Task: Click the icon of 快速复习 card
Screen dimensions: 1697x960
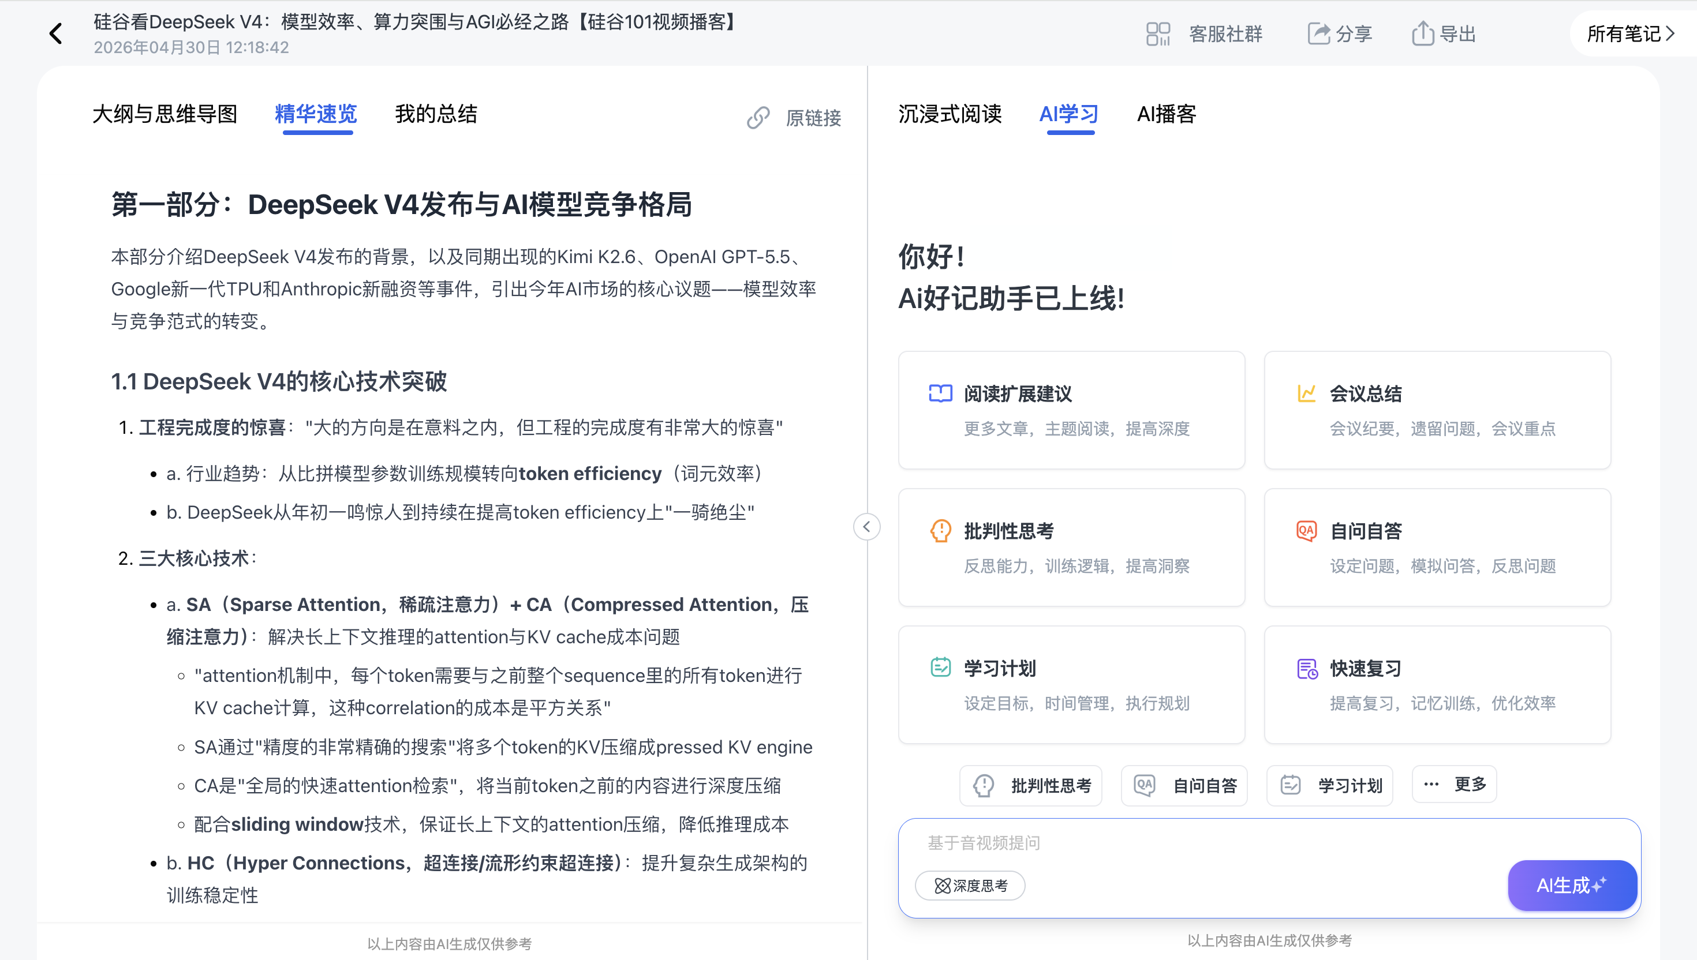Action: point(1307,669)
